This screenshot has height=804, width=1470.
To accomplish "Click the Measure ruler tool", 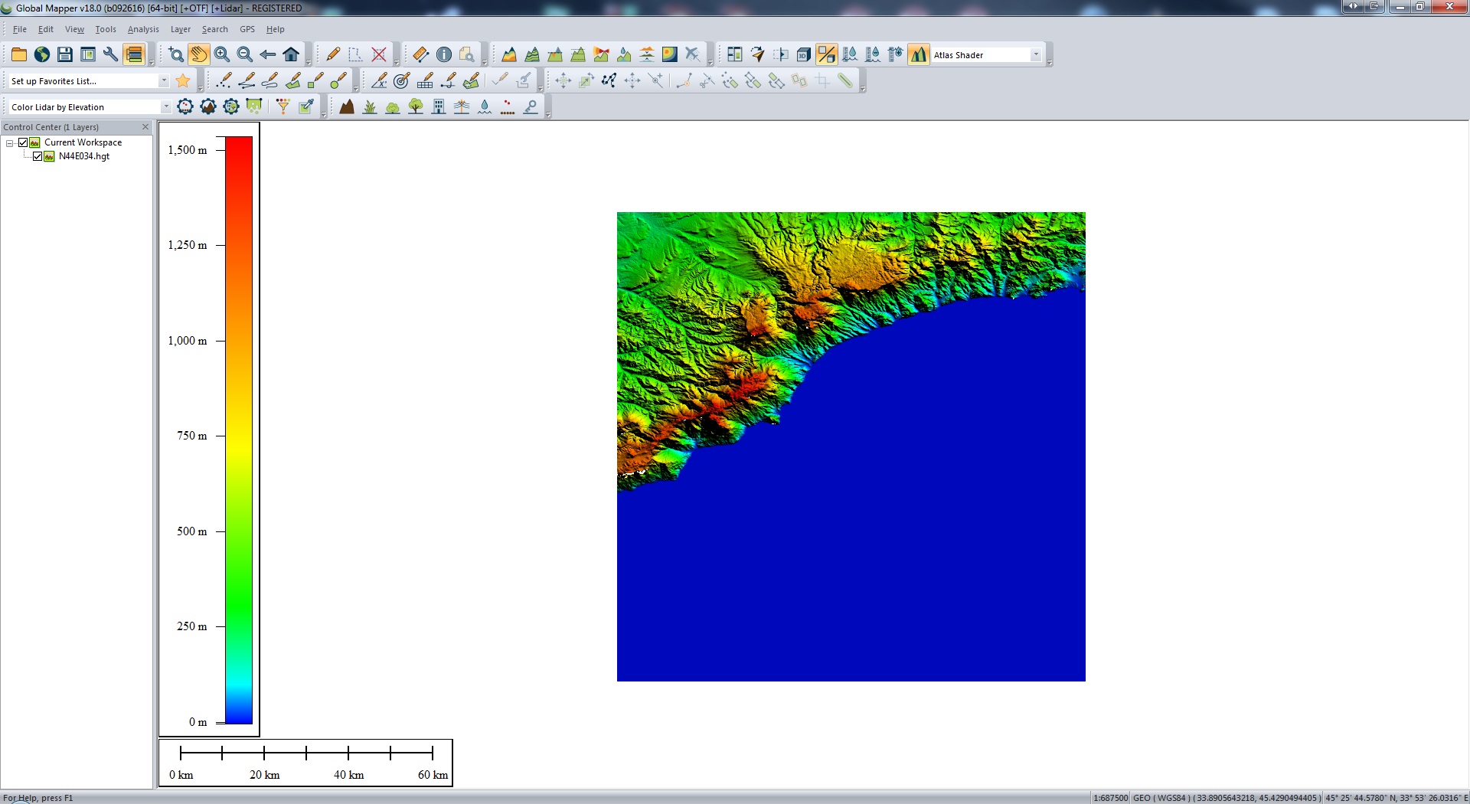I will (x=420, y=54).
